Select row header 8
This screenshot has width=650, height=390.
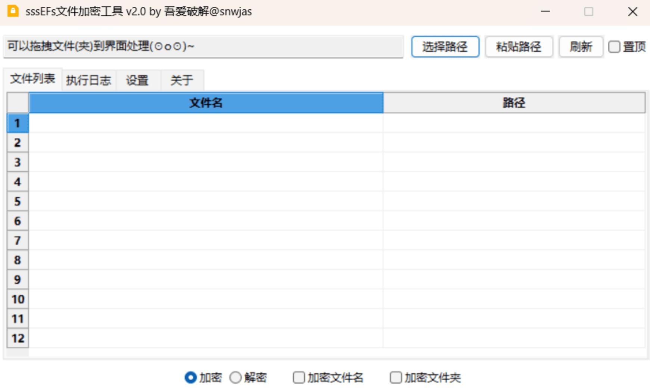(18, 260)
